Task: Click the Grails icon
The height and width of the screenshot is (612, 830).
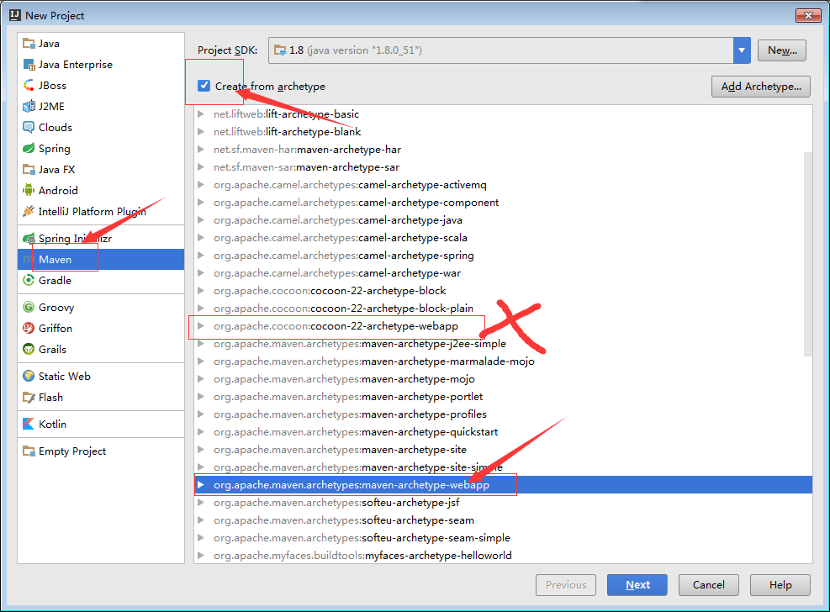Action: 29,349
